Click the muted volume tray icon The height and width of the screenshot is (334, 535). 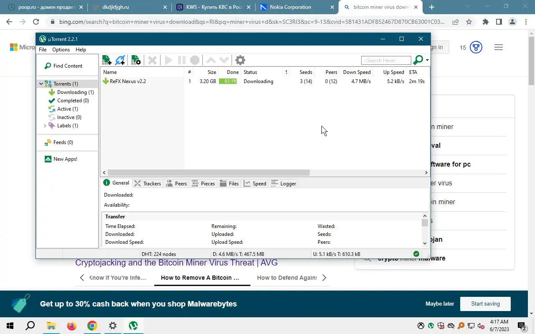(x=481, y=326)
